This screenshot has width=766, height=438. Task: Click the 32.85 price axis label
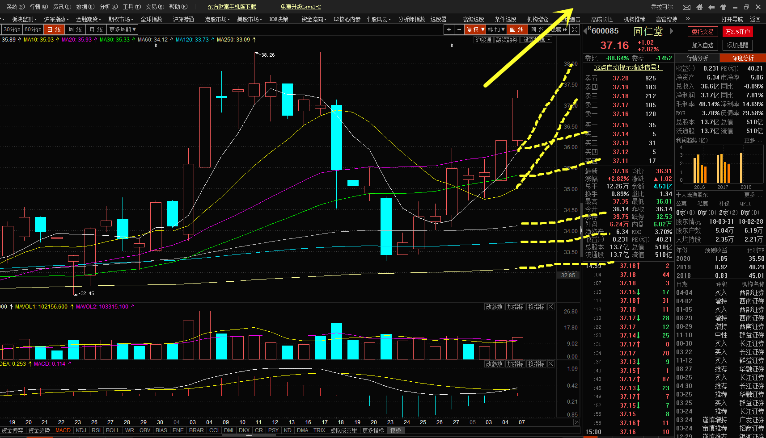click(568, 275)
